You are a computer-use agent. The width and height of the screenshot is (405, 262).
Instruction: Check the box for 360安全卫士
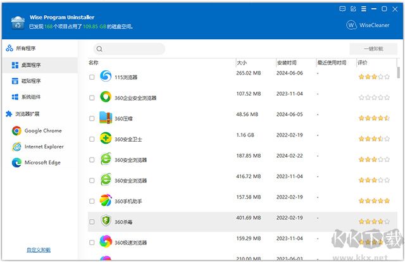[92, 139]
